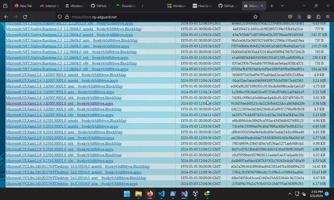
Task: Close the active Micros tab
Action: (262, 6)
